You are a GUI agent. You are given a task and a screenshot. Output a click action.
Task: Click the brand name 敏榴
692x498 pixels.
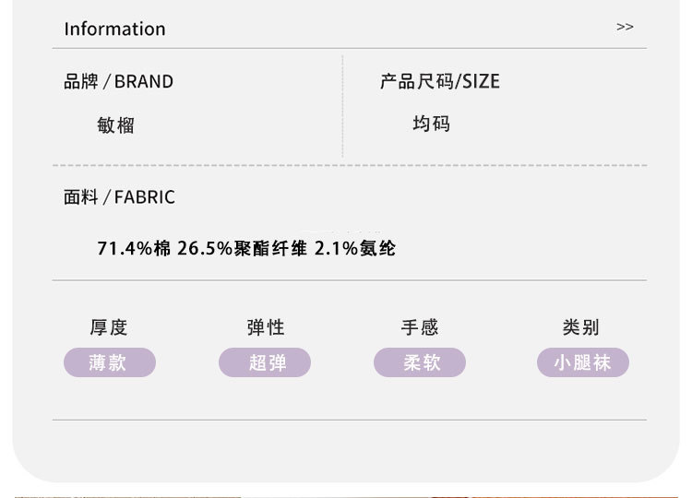point(115,125)
